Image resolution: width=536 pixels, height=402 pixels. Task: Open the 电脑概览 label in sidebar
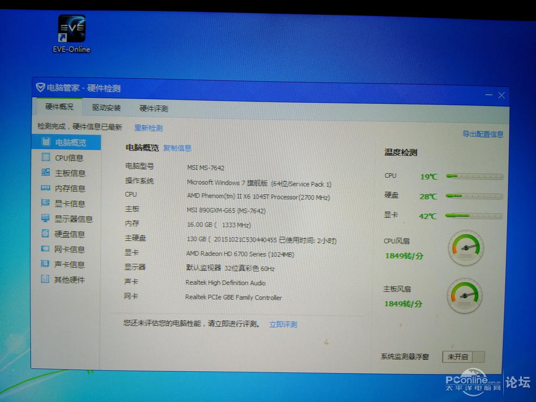pos(71,142)
